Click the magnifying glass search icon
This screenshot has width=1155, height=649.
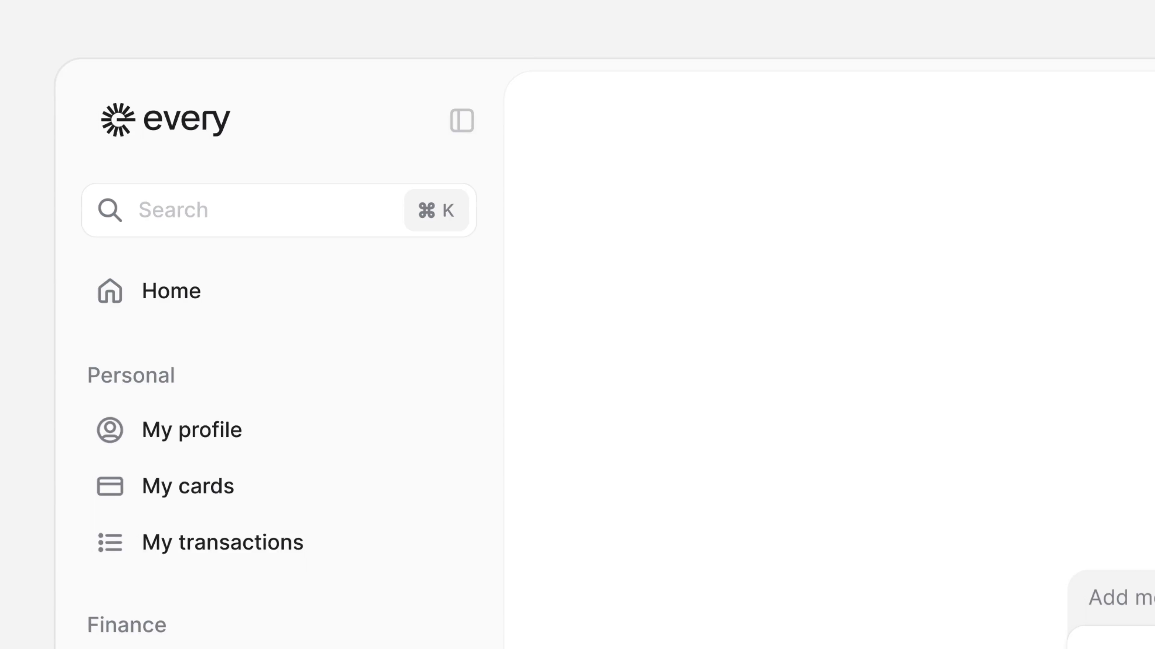110,210
